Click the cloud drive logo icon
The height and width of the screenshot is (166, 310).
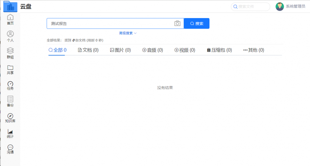tap(10, 6)
